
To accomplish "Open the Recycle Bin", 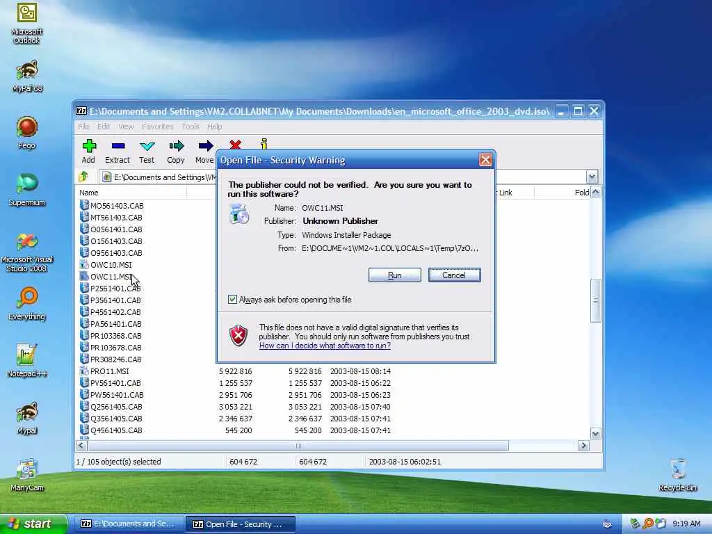I will (x=677, y=476).
